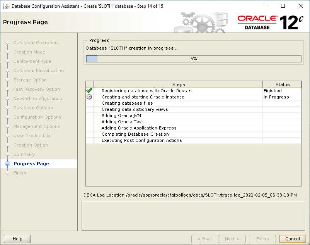Click the 5% progress bar
The height and width of the screenshot is (245, 310).
click(x=194, y=59)
